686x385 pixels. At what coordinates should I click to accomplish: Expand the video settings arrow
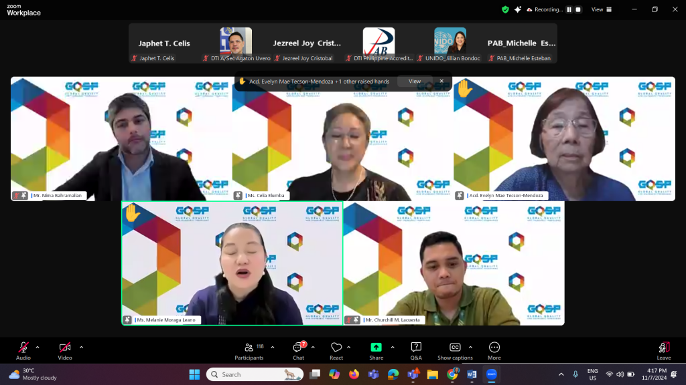[x=82, y=347]
